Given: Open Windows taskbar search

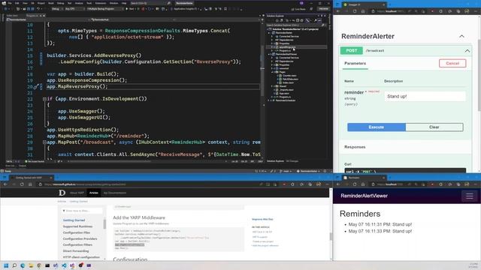Looking at the screenshot, I should tap(14, 265).
